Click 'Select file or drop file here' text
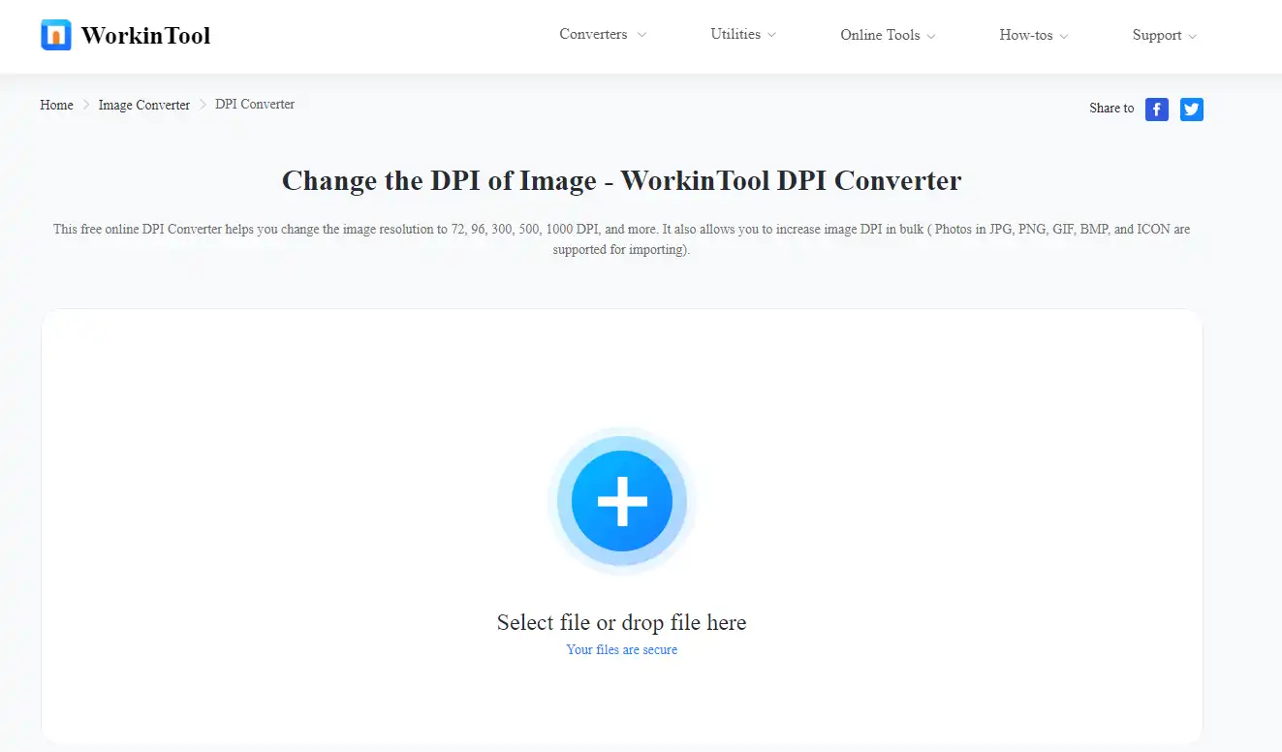Viewport: 1282px width, 752px height. coord(622,622)
